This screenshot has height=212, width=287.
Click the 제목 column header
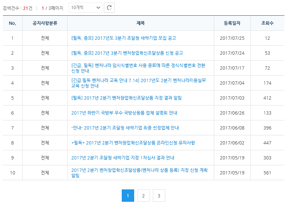click(x=141, y=23)
